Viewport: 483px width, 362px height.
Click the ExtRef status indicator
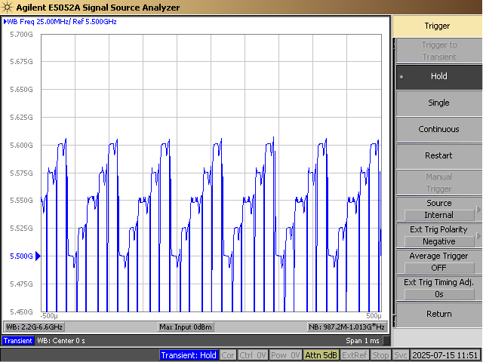[x=354, y=355]
